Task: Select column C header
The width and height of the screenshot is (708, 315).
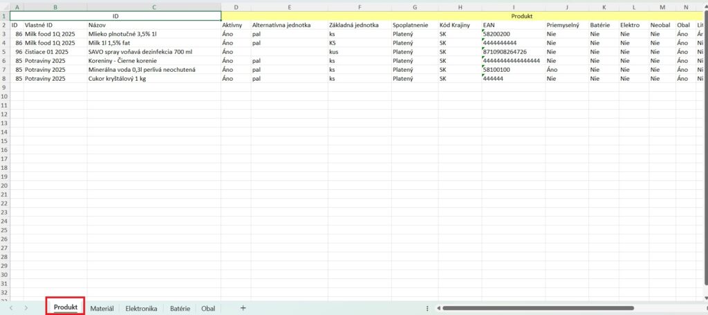Action: pyautogui.click(x=153, y=7)
